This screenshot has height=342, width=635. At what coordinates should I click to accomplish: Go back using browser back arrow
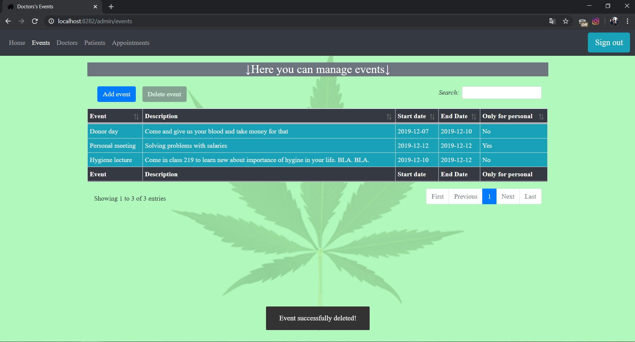(x=8, y=21)
